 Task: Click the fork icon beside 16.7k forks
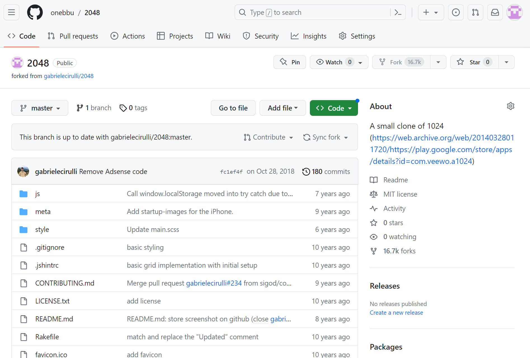pos(374,251)
